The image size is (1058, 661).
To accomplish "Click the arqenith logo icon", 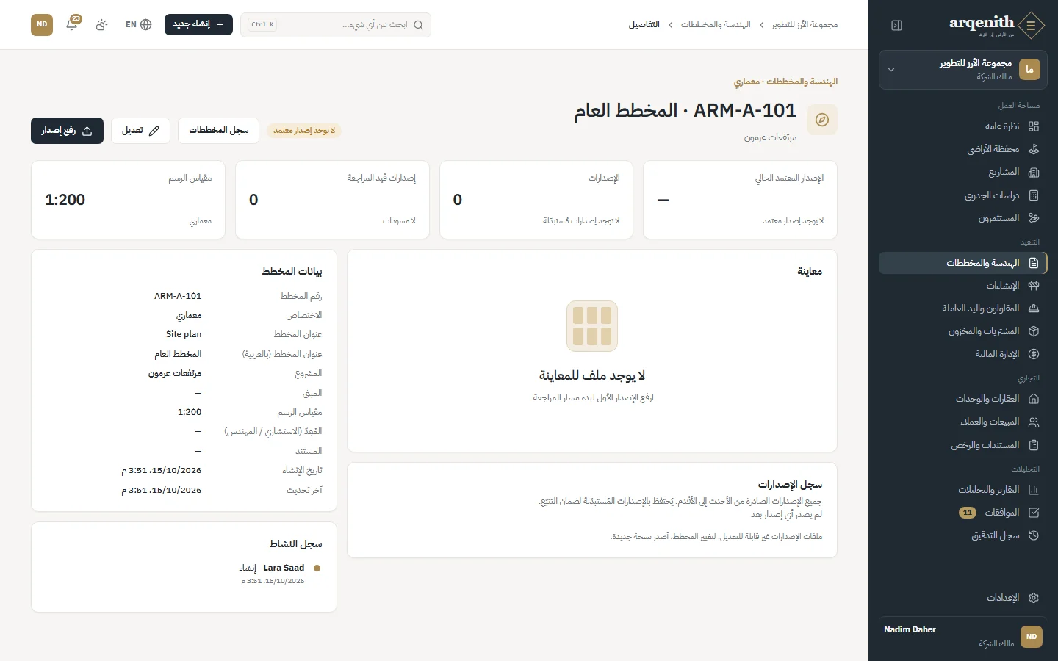I will 1032,25.
